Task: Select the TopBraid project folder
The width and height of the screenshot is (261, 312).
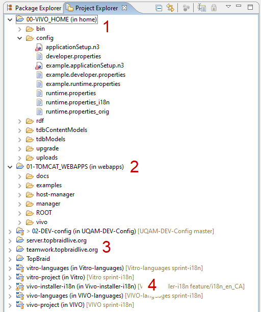Action: [x=38, y=259]
